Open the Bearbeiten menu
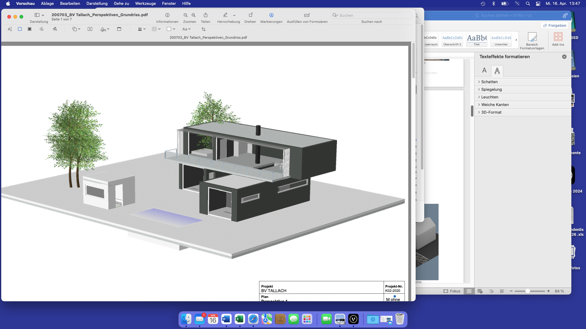586x329 pixels. pyautogui.click(x=70, y=4)
